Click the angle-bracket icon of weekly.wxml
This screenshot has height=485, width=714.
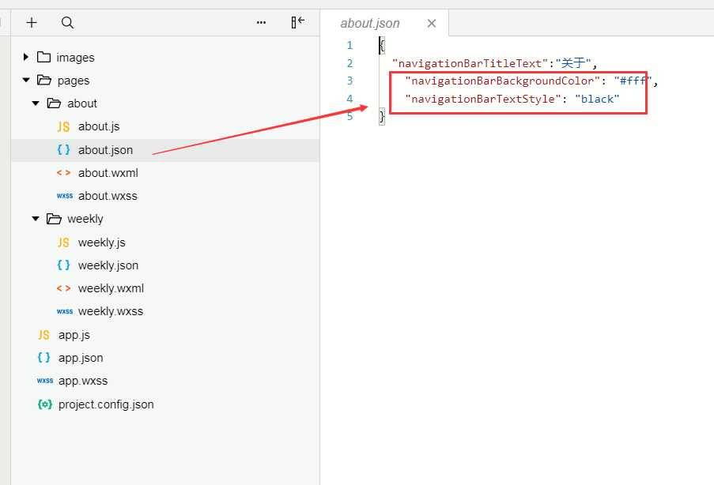pos(64,288)
